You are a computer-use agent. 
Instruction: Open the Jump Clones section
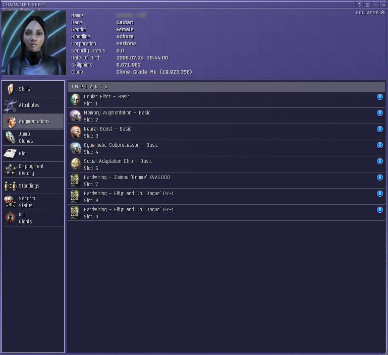pos(33,137)
